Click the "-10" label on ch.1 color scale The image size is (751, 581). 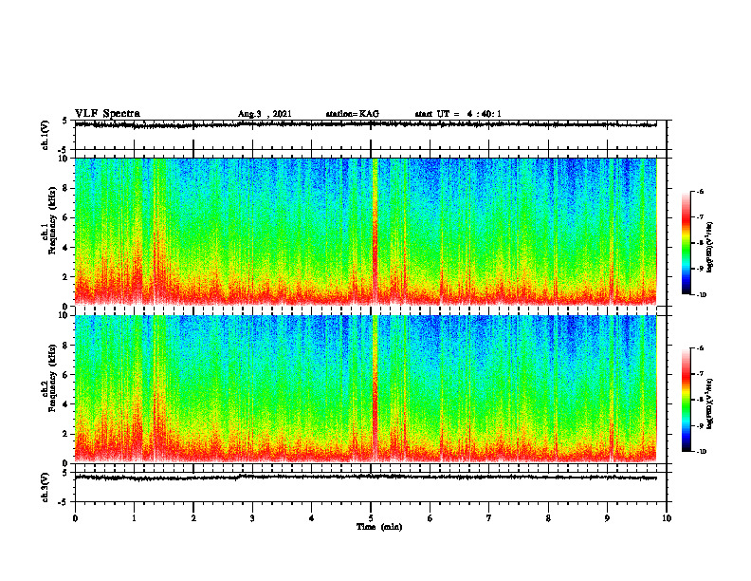[x=701, y=294]
